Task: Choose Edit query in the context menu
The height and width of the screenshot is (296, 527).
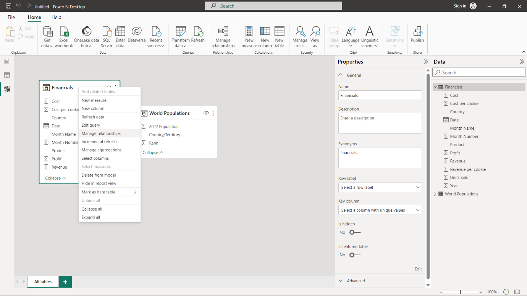Action: [x=110, y=125]
